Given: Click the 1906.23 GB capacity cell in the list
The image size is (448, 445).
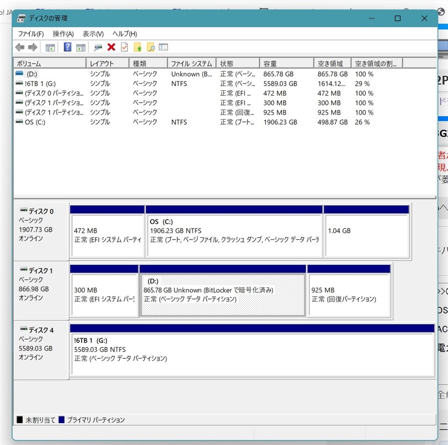Looking at the screenshot, I should pyautogui.click(x=280, y=122).
